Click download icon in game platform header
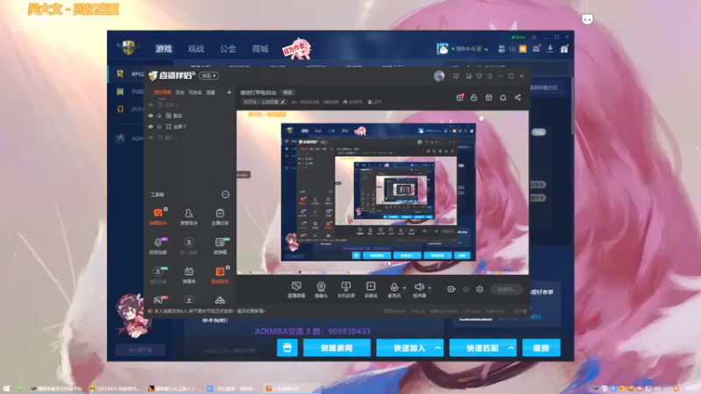The image size is (701, 394). 550,49
